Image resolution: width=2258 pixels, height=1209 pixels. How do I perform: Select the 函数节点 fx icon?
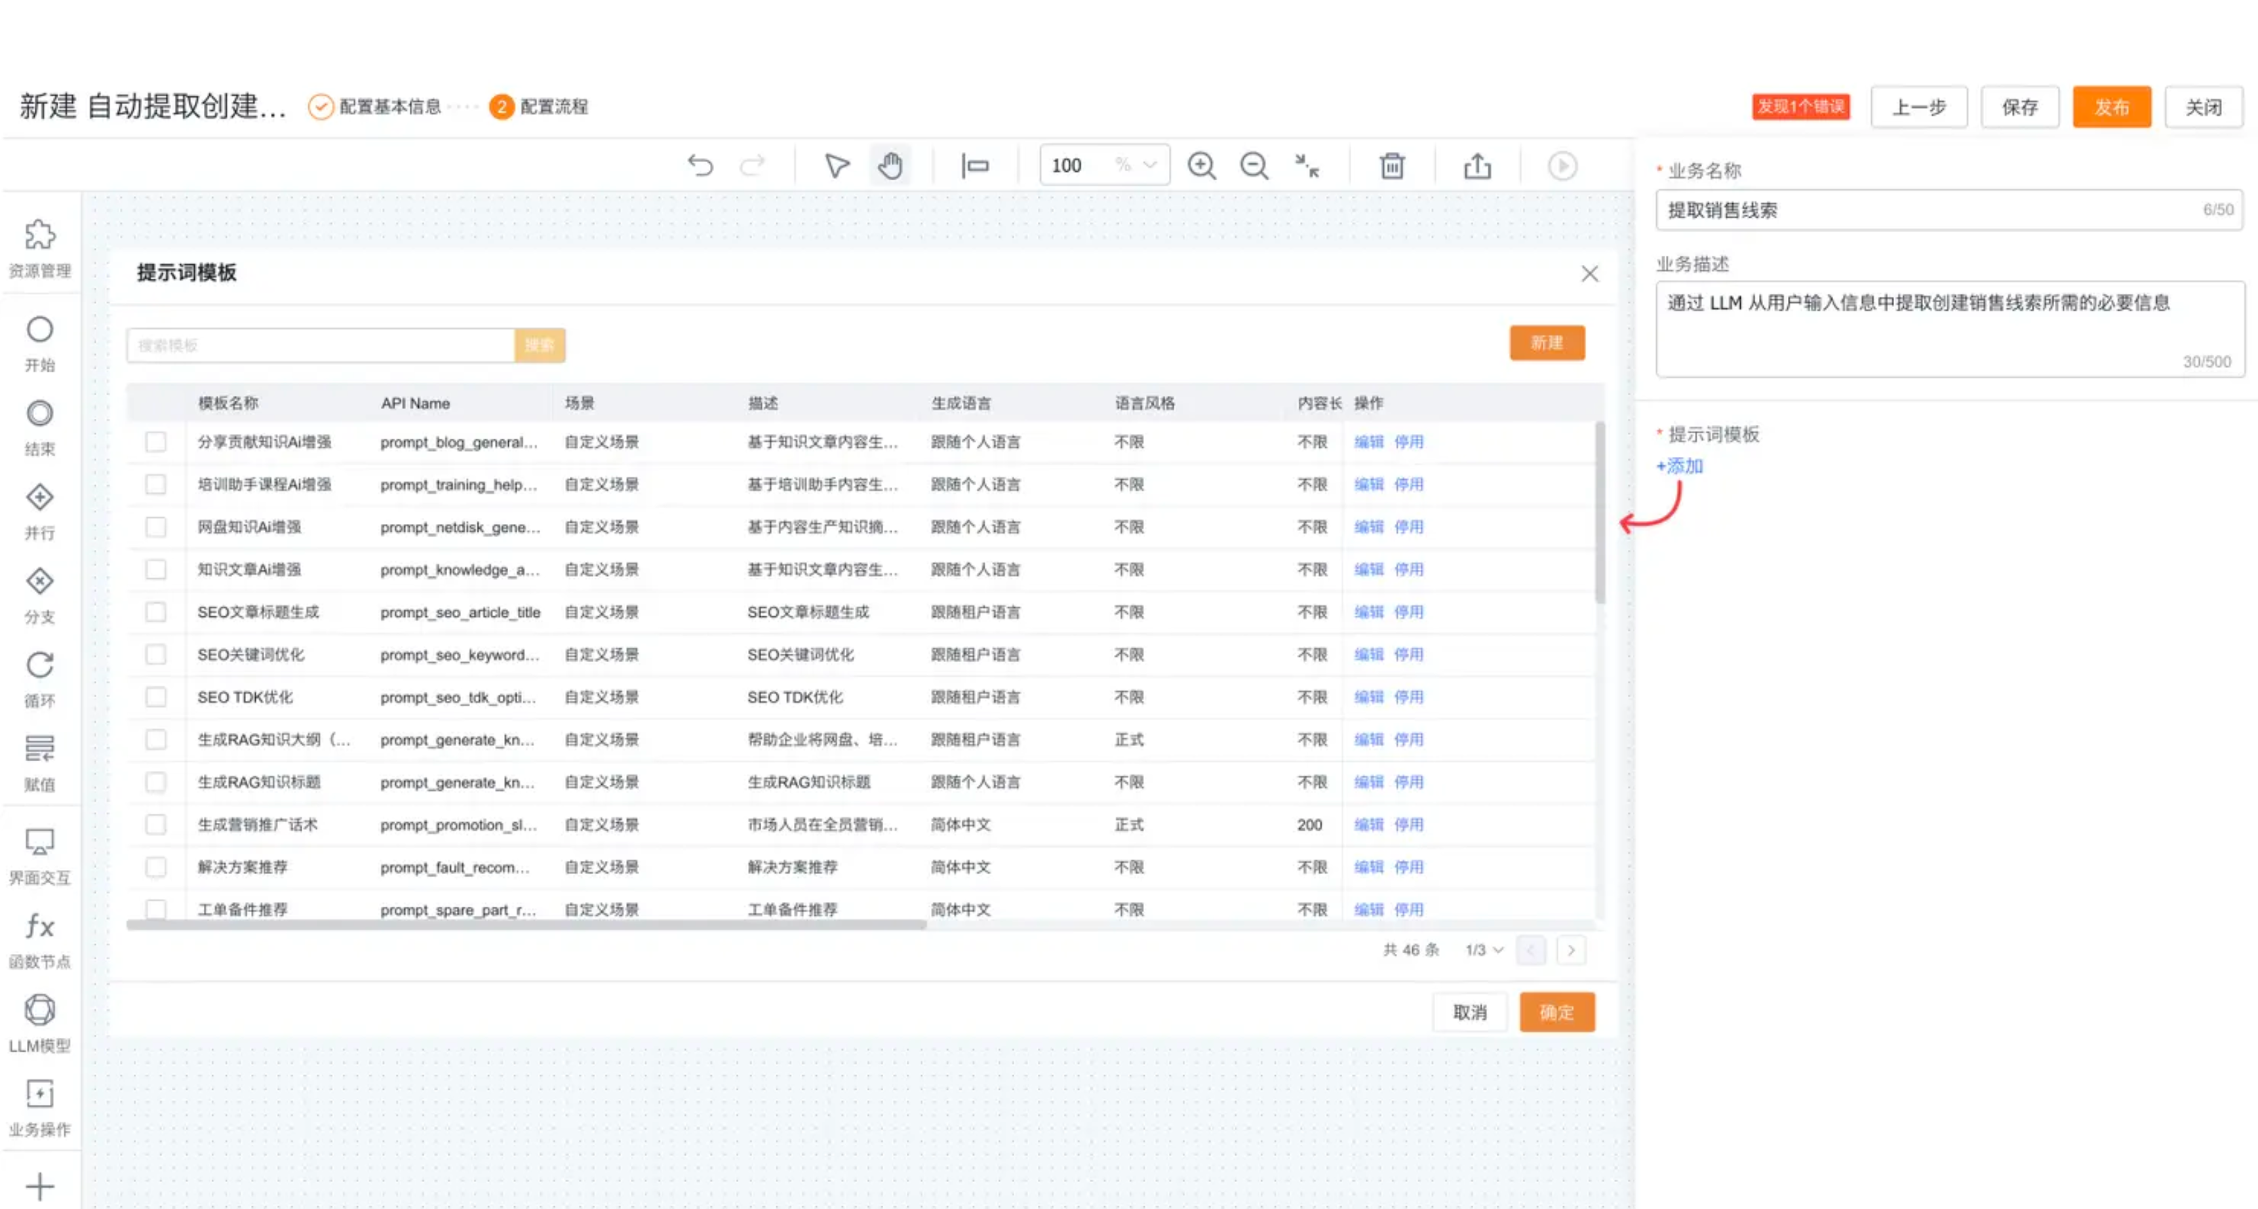pos(39,926)
